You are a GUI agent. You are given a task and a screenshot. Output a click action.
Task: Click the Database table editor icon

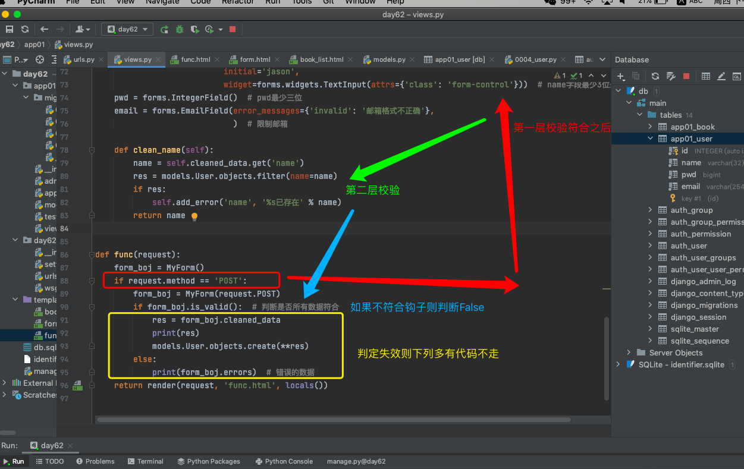(706, 76)
